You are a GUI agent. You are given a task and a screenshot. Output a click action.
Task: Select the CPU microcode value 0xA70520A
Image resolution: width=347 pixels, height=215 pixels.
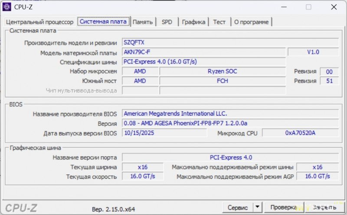pyautogui.click(x=300, y=133)
